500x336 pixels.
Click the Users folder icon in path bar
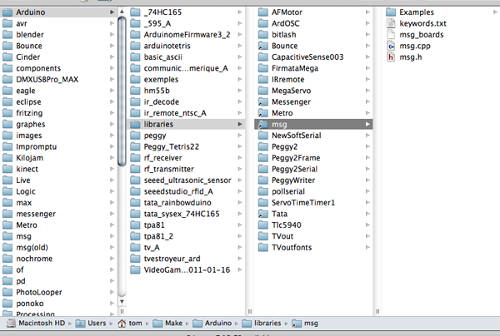click(x=80, y=324)
